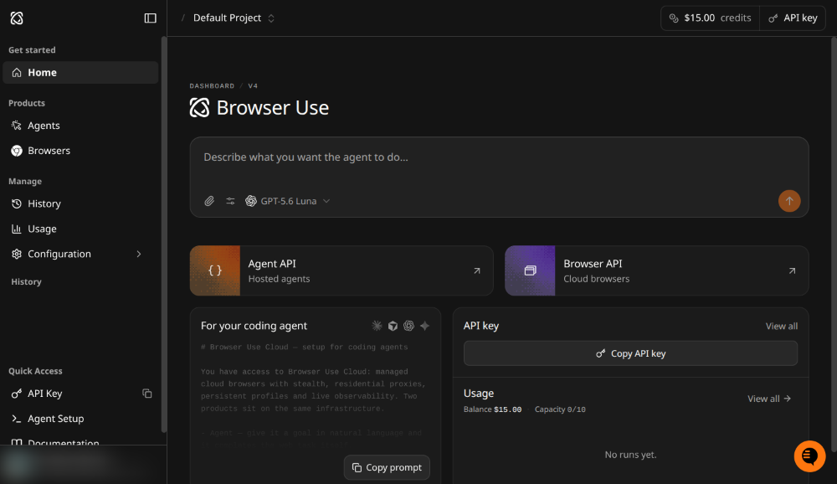This screenshot has width=837, height=484.
Task: Select the cube coding agent icon
Action: [393, 326]
